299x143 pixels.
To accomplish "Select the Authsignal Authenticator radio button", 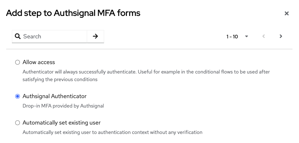I will pyautogui.click(x=17, y=96).
